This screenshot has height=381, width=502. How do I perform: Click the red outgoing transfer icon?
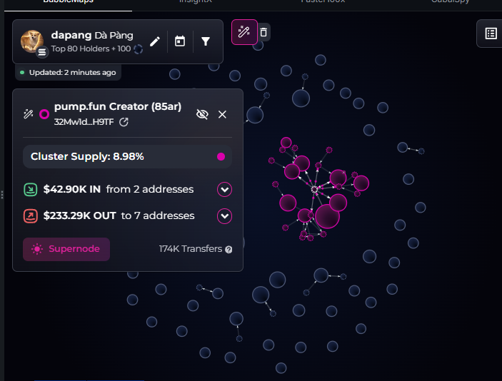tap(31, 216)
